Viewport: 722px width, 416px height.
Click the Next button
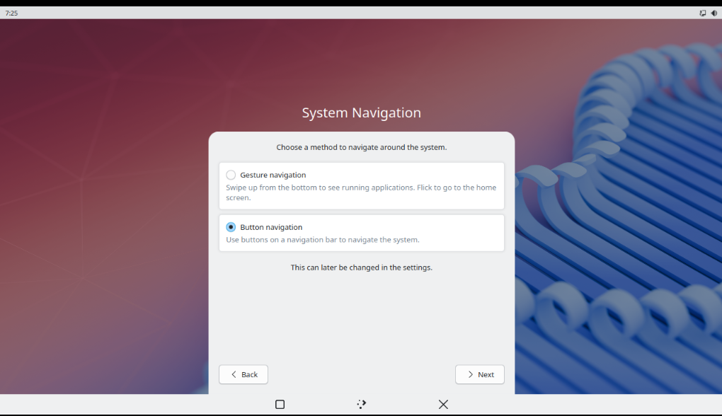coord(480,374)
